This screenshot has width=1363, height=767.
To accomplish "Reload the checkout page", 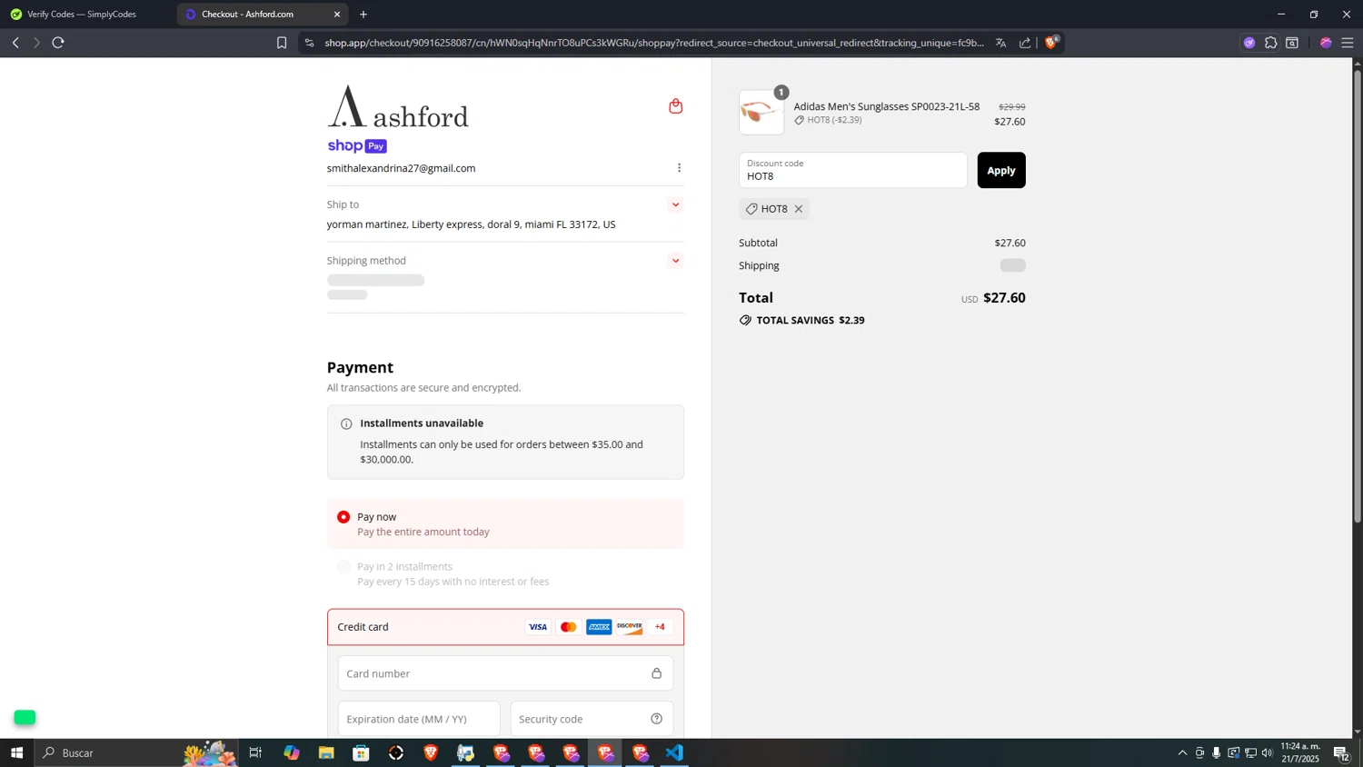I will coord(58,43).
